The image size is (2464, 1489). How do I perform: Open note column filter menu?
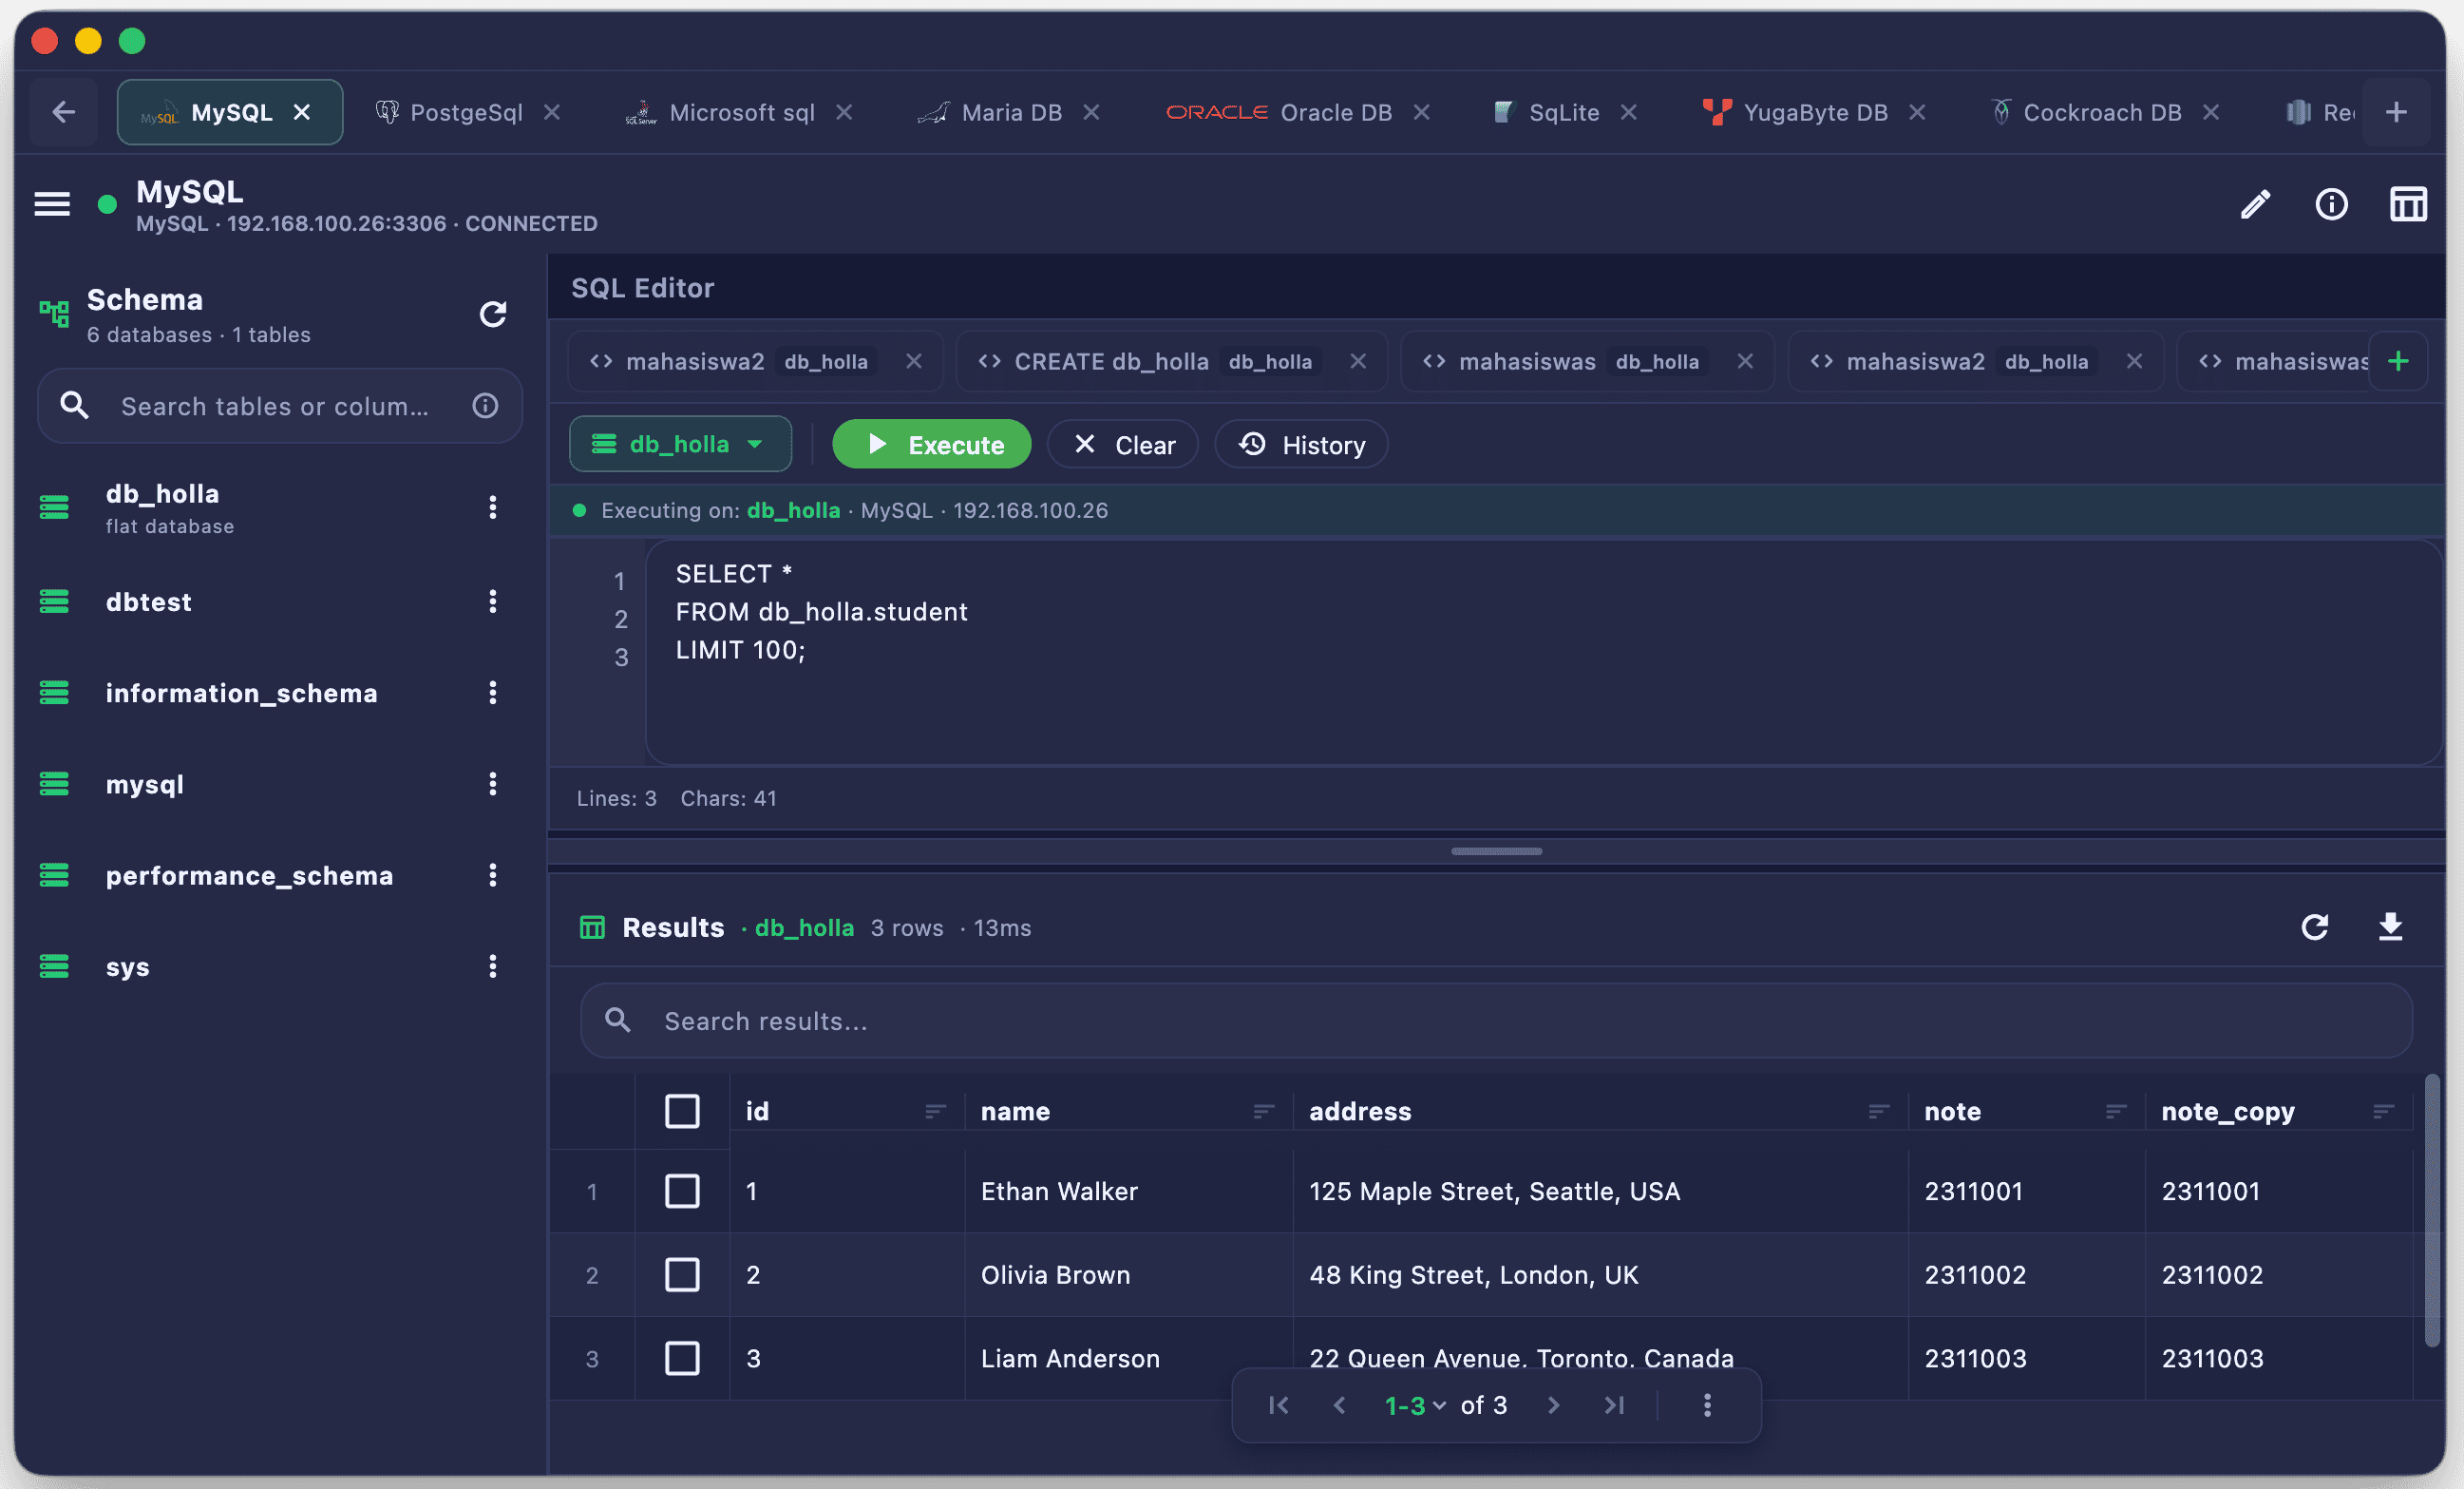pyautogui.click(x=2115, y=1111)
